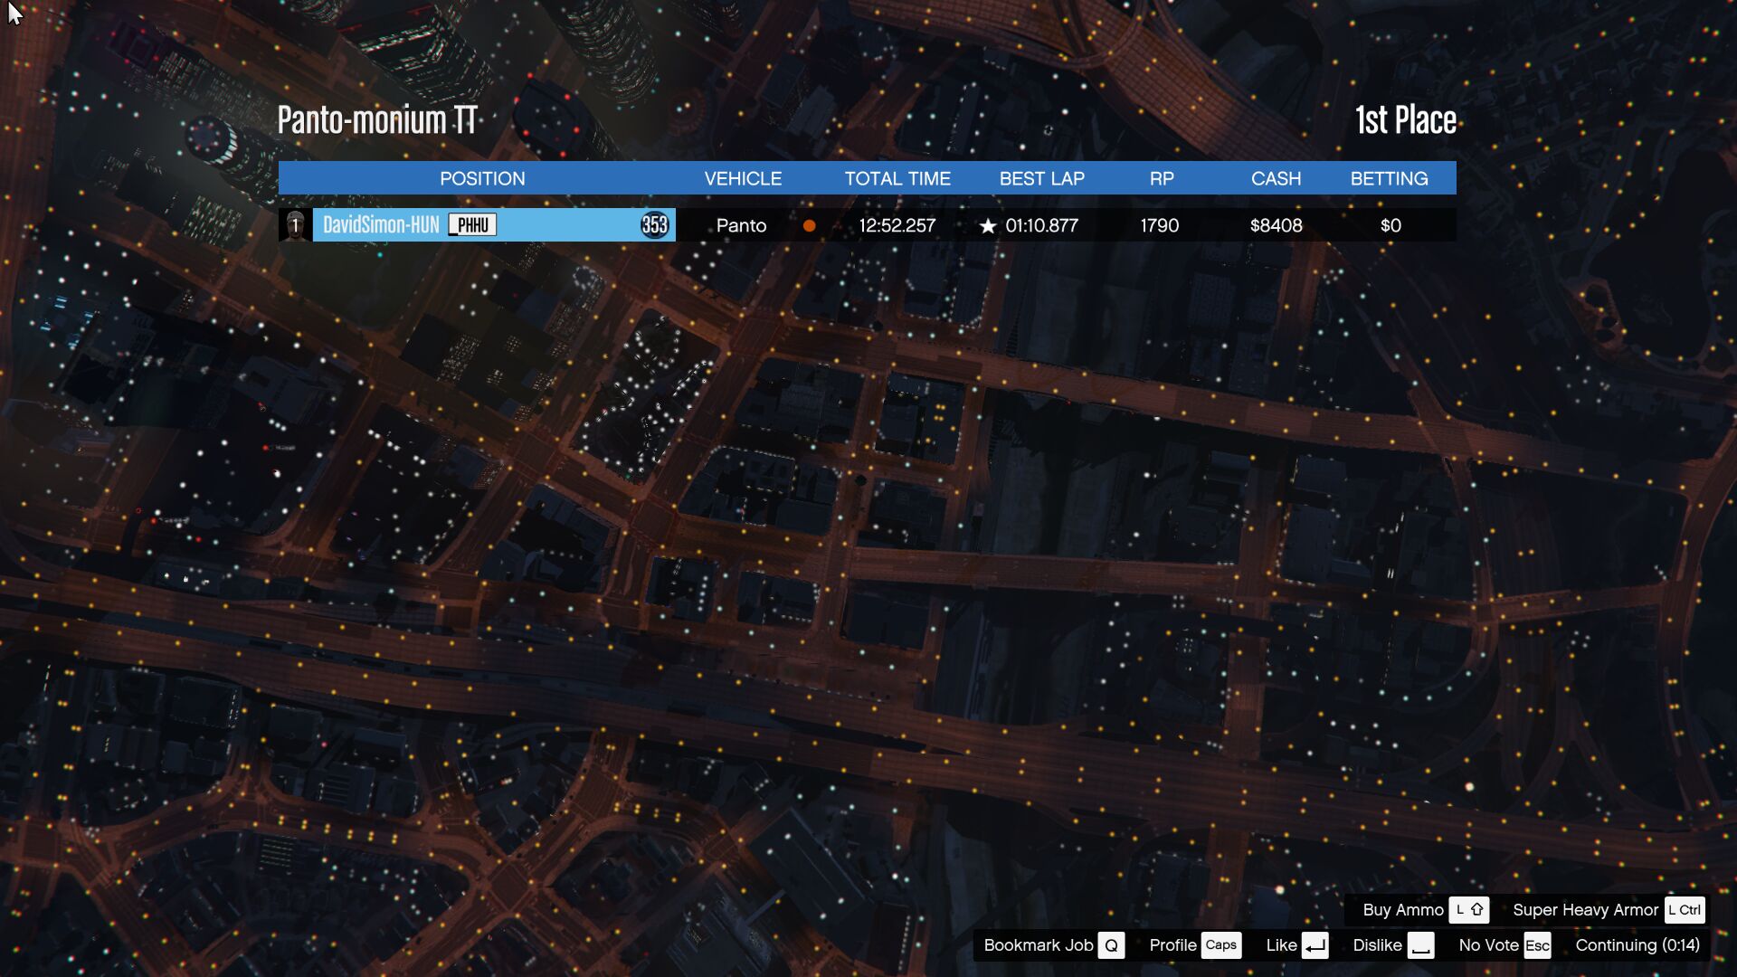
Task: Click the Continuing countdown label
Action: pyautogui.click(x=1637, y=945)
